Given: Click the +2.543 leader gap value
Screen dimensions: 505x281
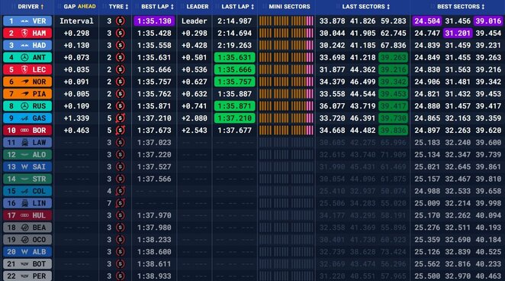Looking at the screenshot, I should pyautogui.click(x=195, y=131).
